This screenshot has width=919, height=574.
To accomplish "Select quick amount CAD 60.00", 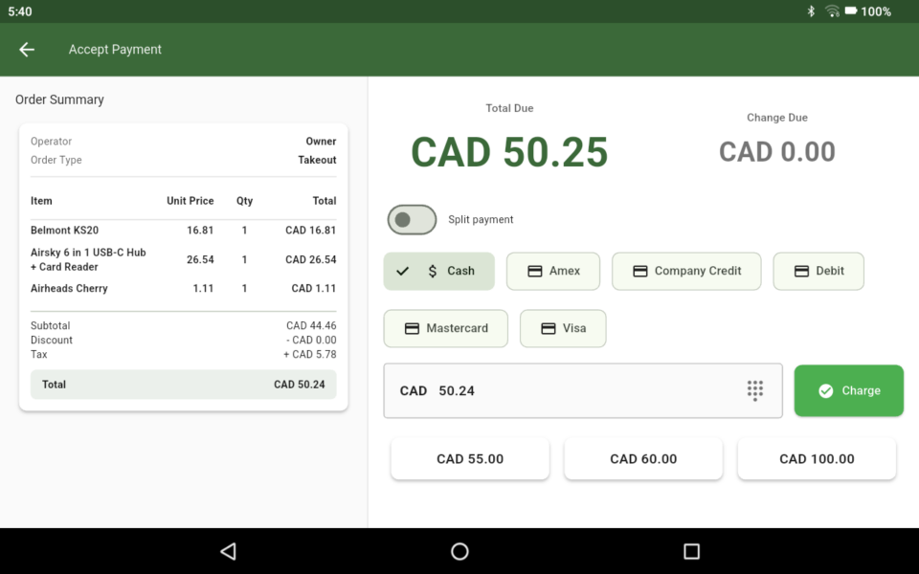I will (643, 459).
